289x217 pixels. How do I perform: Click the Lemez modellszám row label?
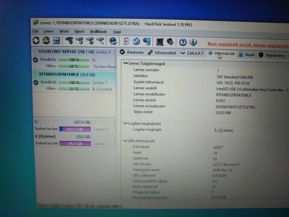click(x=149, y=94)
